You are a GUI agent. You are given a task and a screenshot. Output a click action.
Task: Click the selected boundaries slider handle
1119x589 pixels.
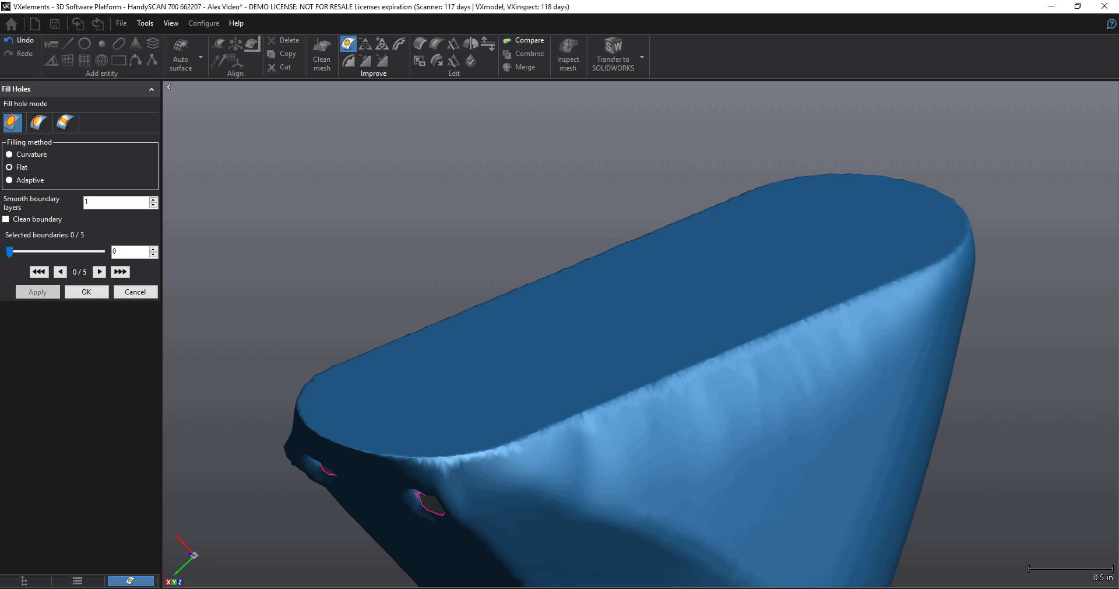pyautogui.click(x=10, y=251)
